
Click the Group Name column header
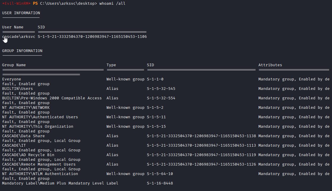point(14,65)
